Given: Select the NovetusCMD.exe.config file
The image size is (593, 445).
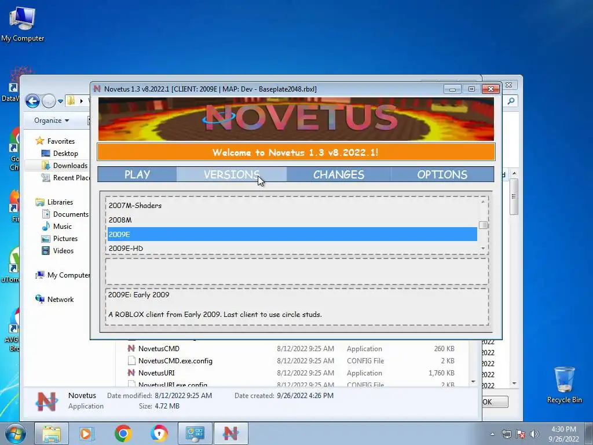Looking at the screenshot, I should tap(175, 360).
